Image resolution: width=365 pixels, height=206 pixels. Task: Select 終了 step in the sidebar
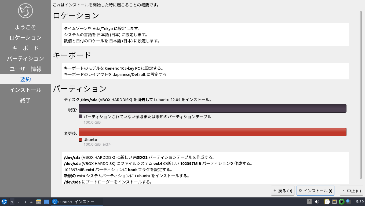click(x=25, y=100)
